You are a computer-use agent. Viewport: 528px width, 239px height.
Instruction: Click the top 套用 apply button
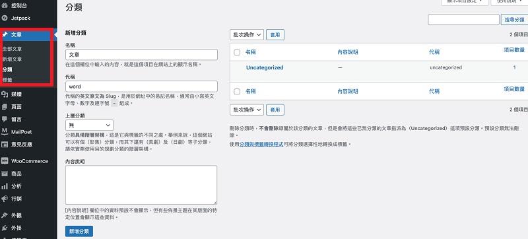click(275, 35)
